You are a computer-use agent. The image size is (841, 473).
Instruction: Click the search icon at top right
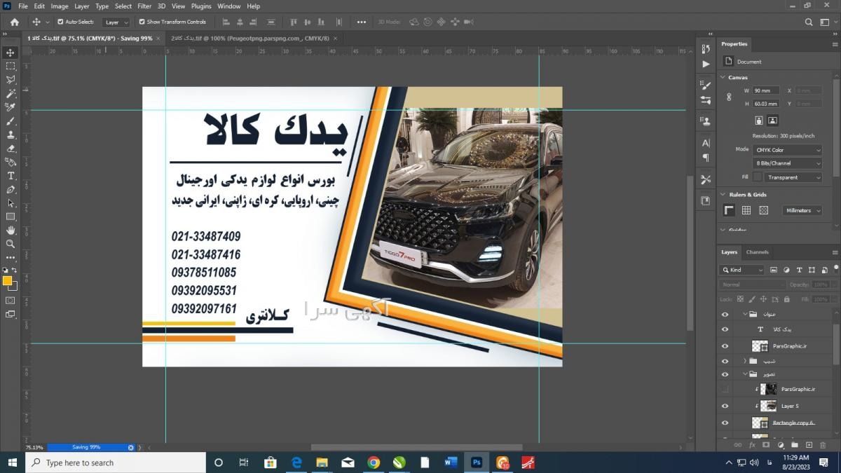(808, 22)
